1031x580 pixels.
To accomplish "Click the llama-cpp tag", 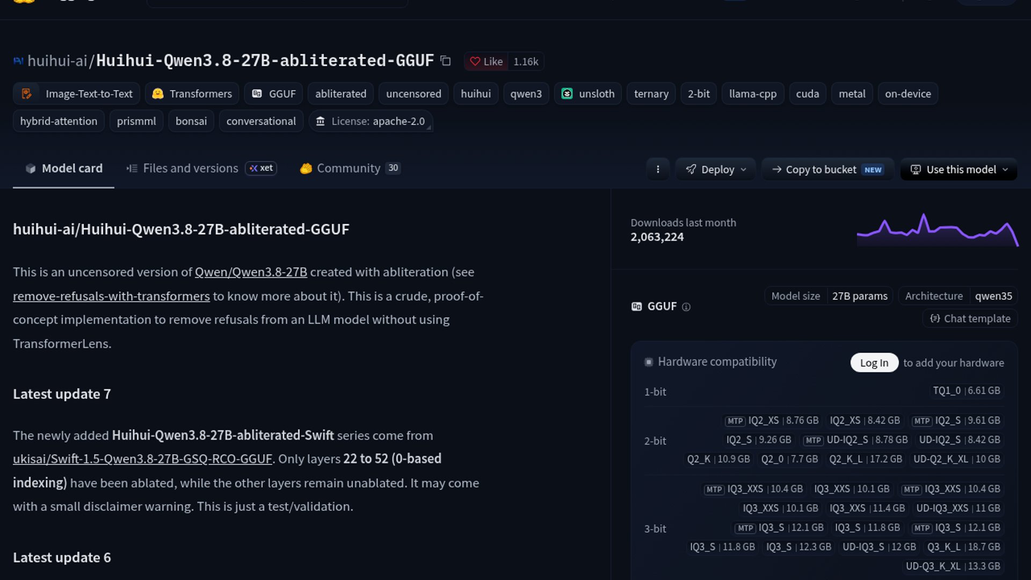I will point(752,93).
